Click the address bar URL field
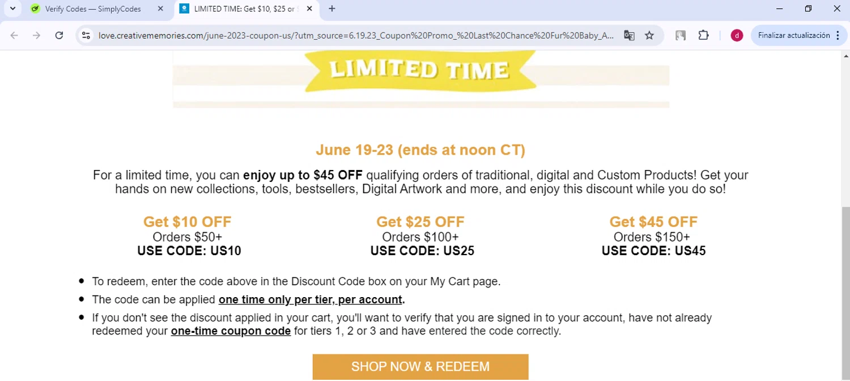850x381 pixels. tap(356, 35)
